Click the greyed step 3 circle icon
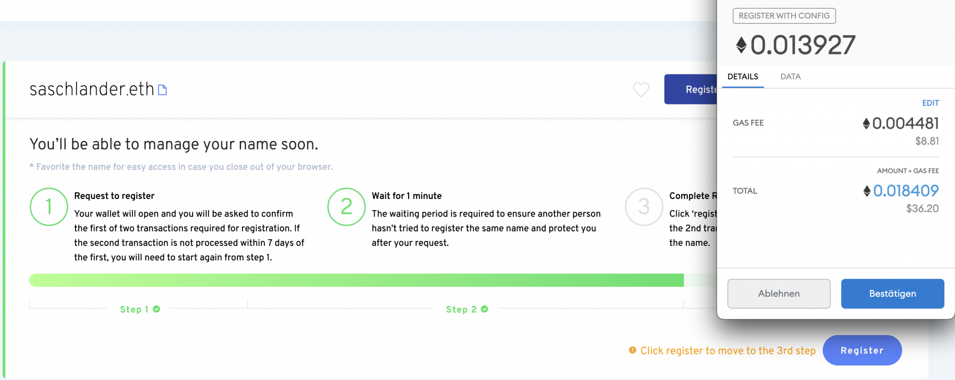Viewport: 955px width, 380px height. [644, 207]
